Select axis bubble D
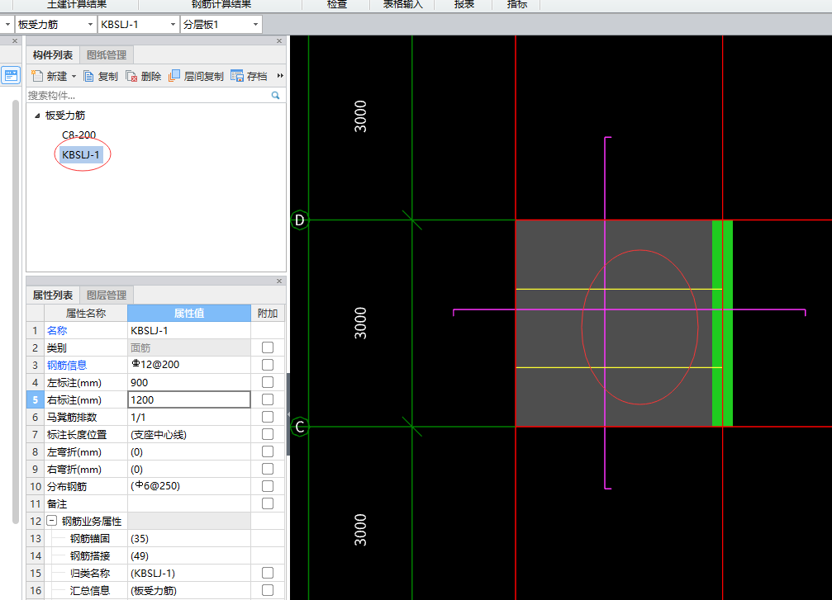Viewport: 832px width, 600px height. click(300, 220)
